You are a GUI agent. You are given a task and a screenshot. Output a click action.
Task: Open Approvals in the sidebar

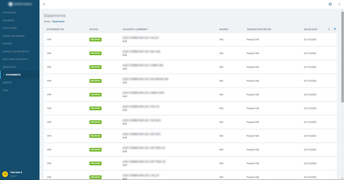click(x=9, y=12)
